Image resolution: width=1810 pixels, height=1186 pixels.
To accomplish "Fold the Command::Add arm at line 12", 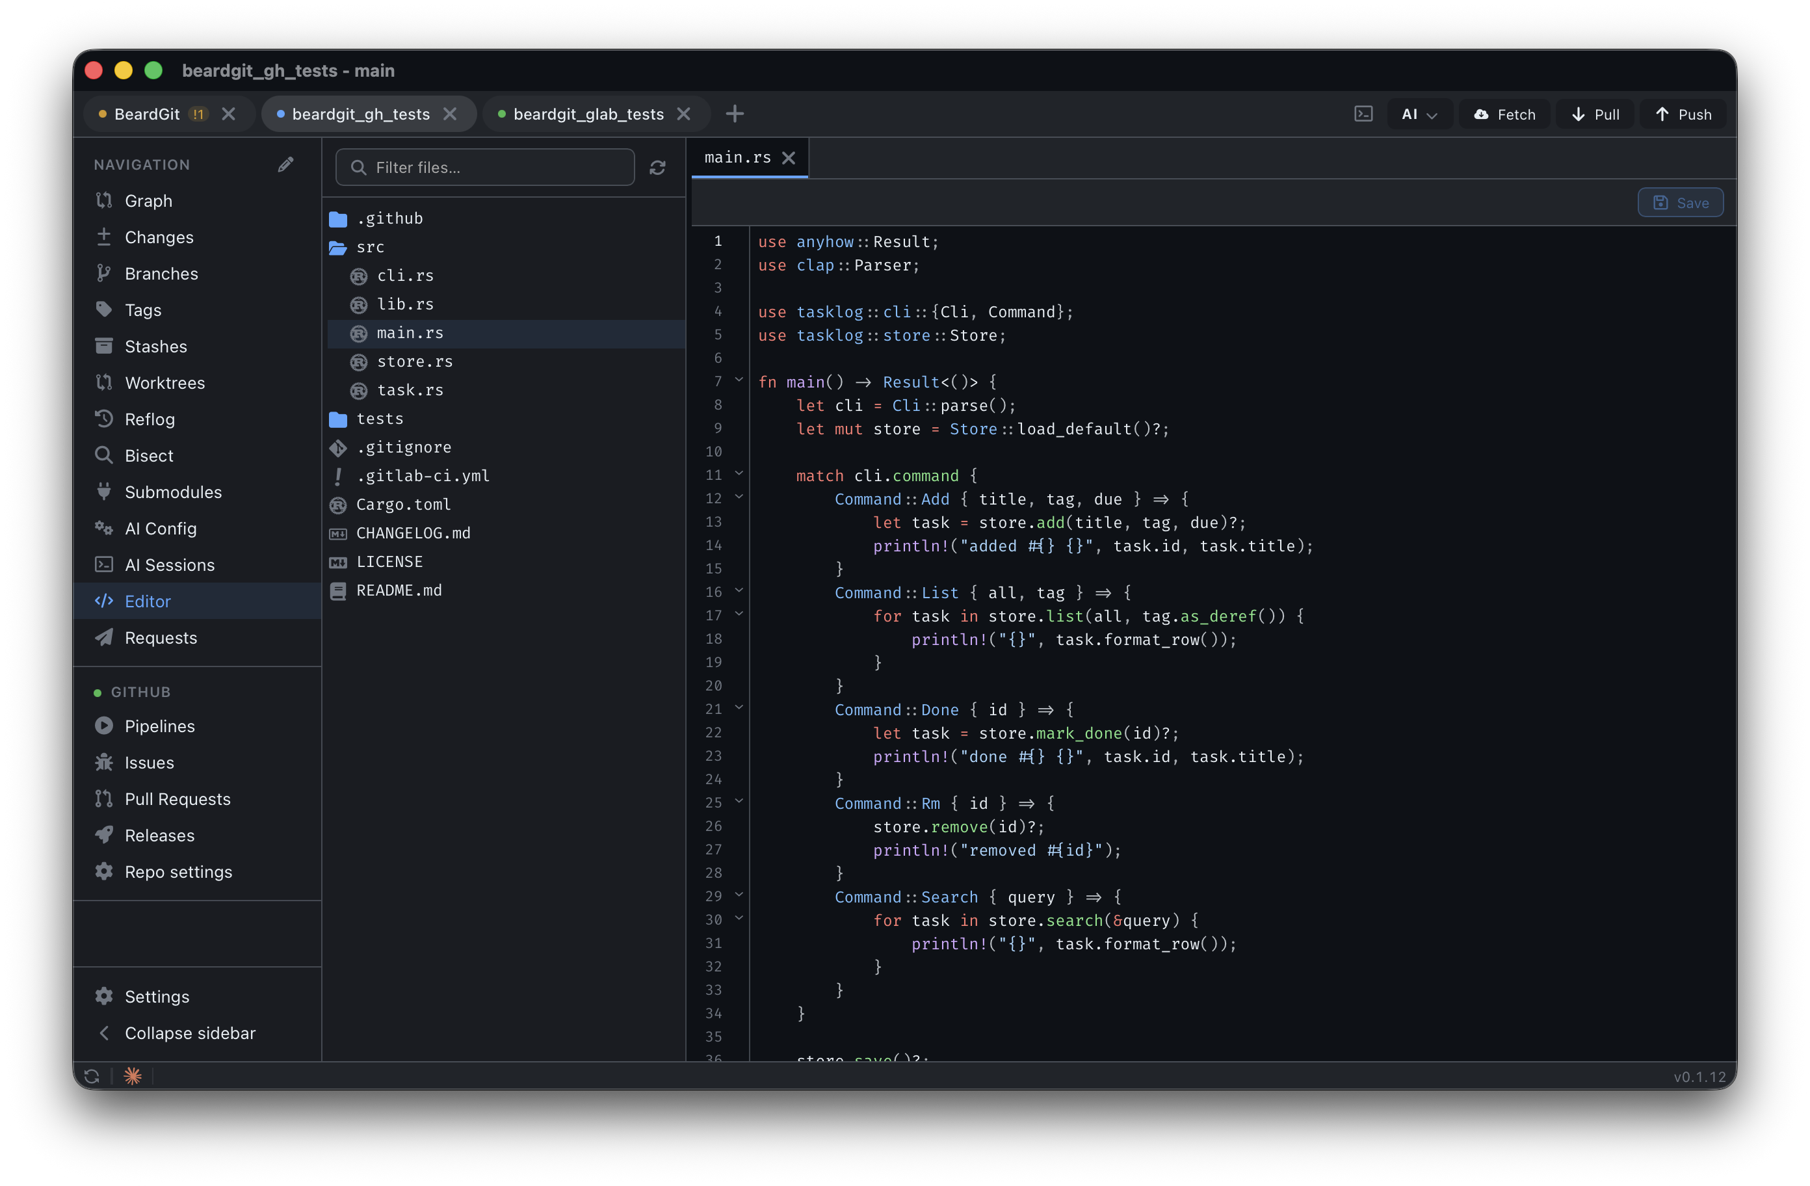I will click(x=739, y=497).
